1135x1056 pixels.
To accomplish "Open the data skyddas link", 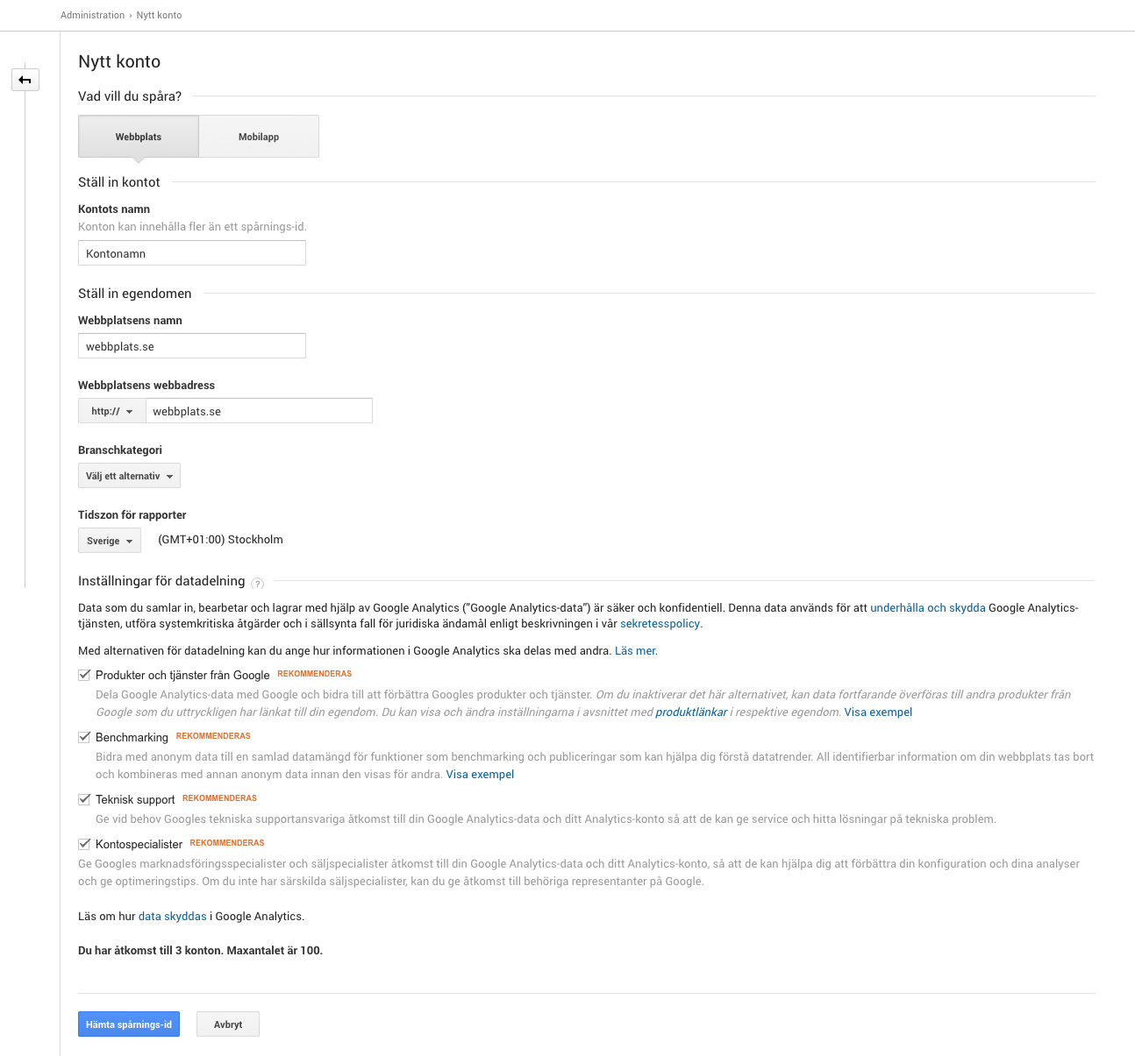I will coord(172,916).
